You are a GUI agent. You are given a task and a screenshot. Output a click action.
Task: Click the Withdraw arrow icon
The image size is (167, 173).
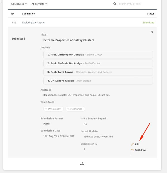coord(133,150)
